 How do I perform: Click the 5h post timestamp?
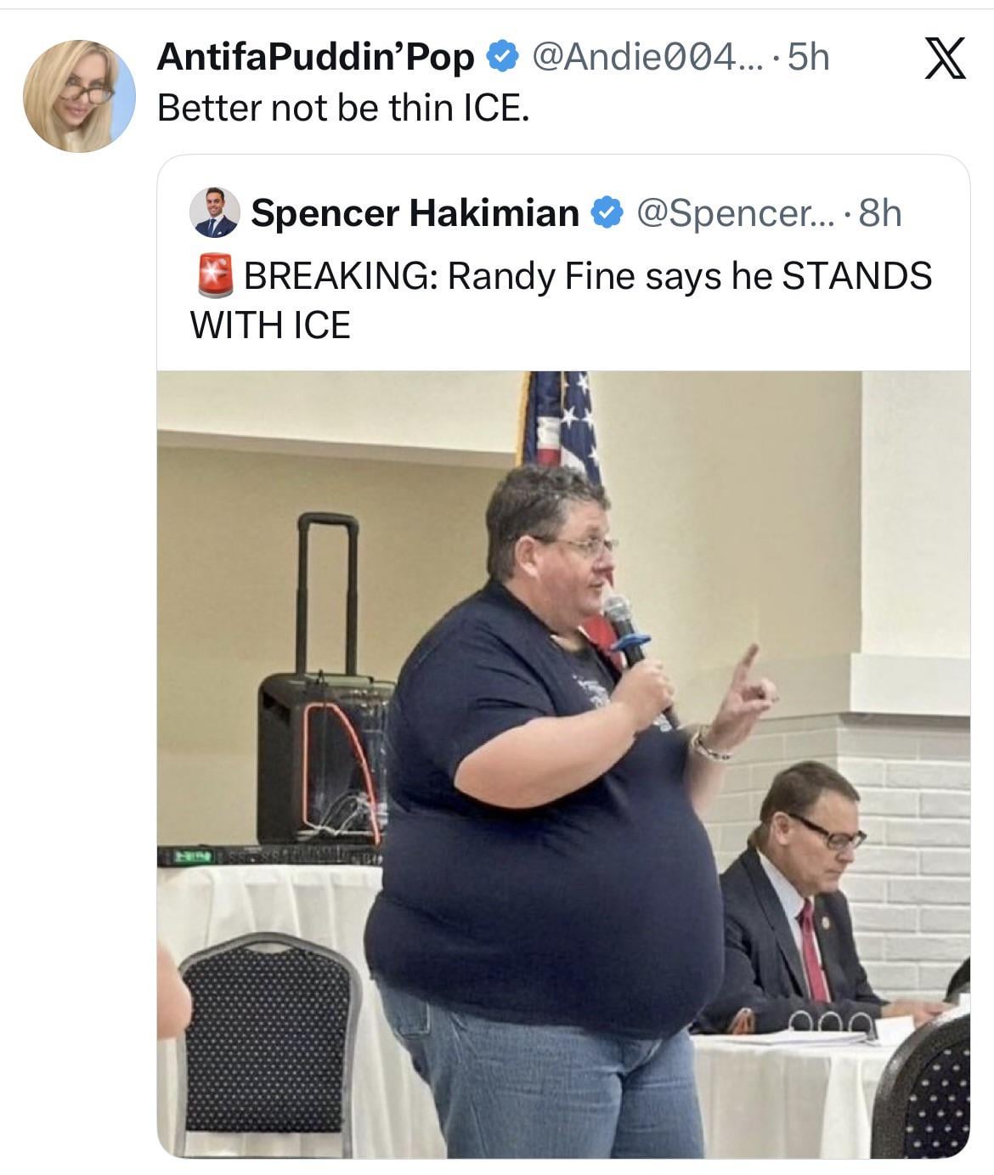[808, 57]
